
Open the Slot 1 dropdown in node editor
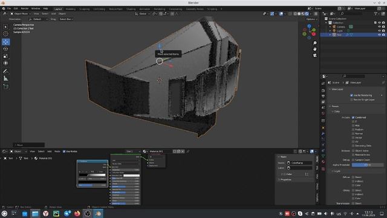pyautogui.click(x=133, y=151)
